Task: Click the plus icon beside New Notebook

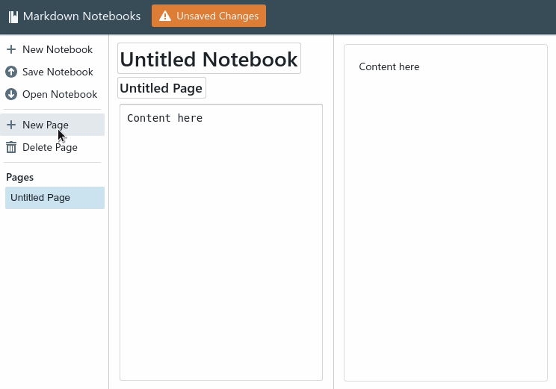Action: click(x=11, y=49)
